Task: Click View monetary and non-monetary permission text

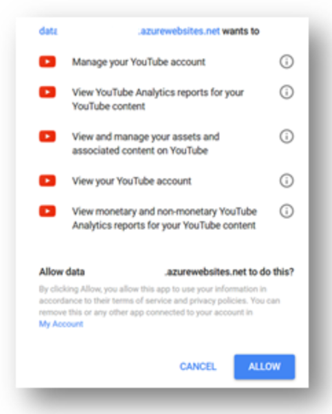Action: (x=164, y=218)
